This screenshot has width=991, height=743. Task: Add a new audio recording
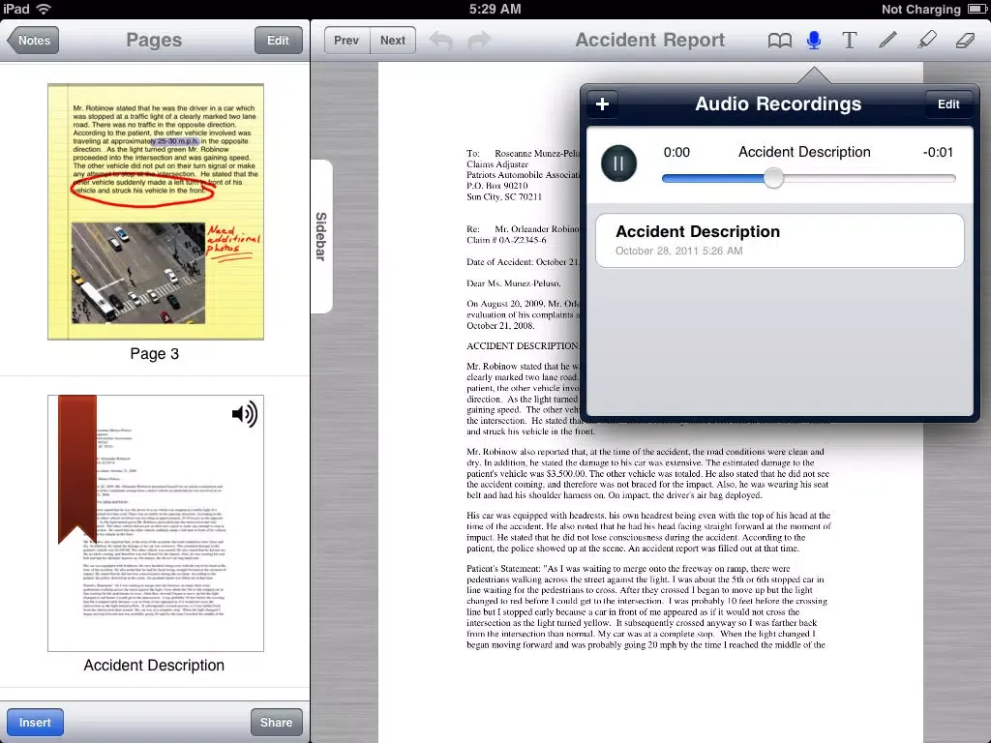point(602,104)
